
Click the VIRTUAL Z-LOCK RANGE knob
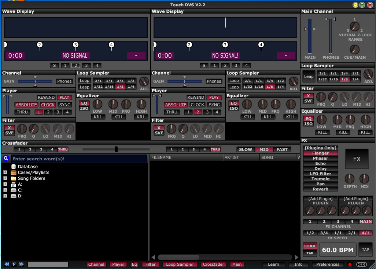[x=354, y=26]
